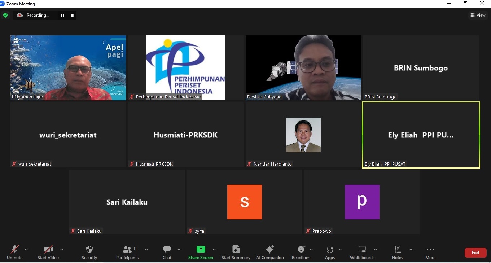The width and height of the screenshot is (491, 263).
Task: Minimize the Zoom Meeting window
Action: click(x=449, y=4)
